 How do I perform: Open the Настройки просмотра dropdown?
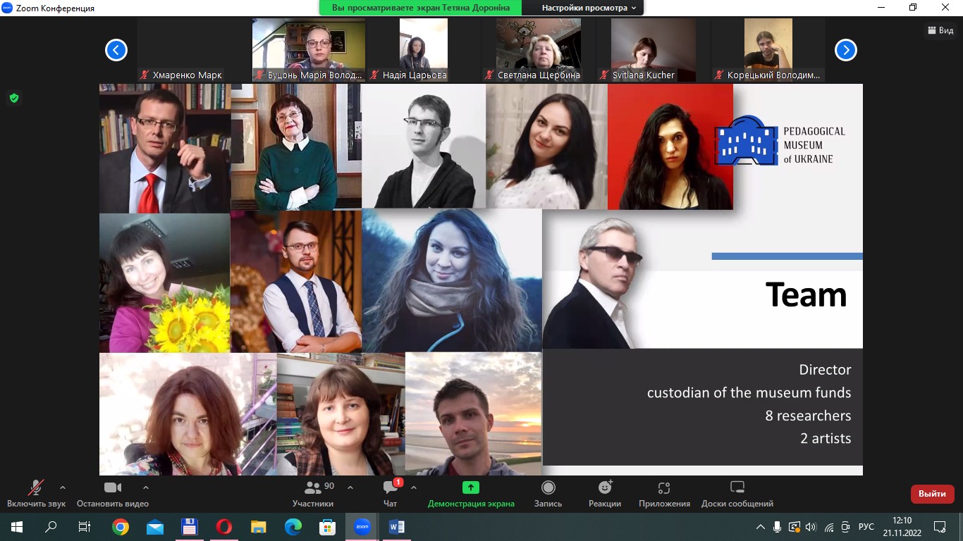point(589,8)
